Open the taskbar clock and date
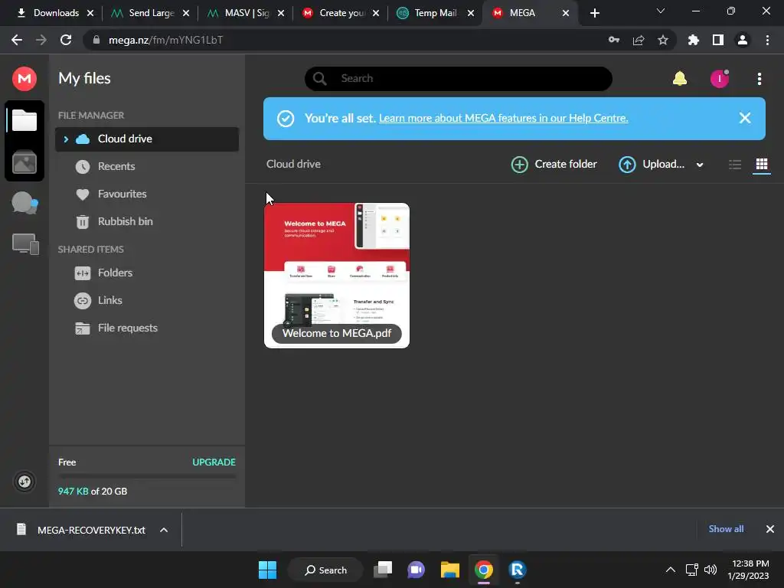 748,570
